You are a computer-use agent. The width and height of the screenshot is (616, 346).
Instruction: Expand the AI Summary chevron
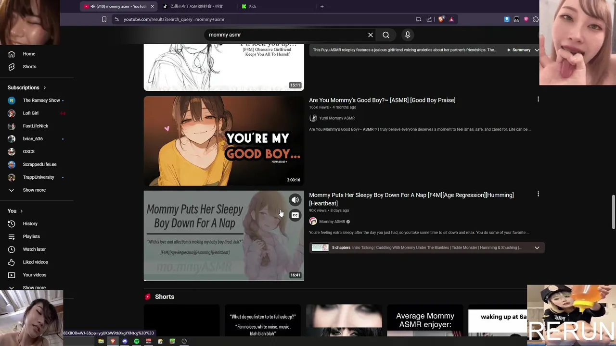(537, 50)
